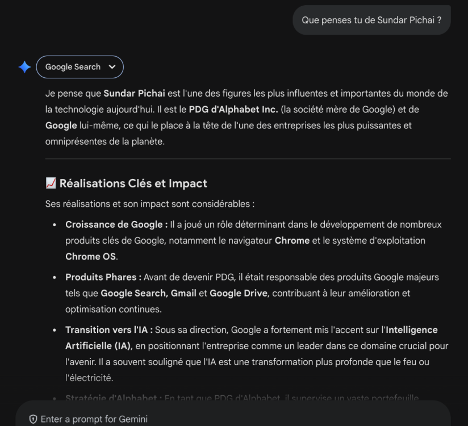Click the bold Artificielle (IA) text
Screen dimensions: 468x426
pyautogui.click(x=97, y=346)
